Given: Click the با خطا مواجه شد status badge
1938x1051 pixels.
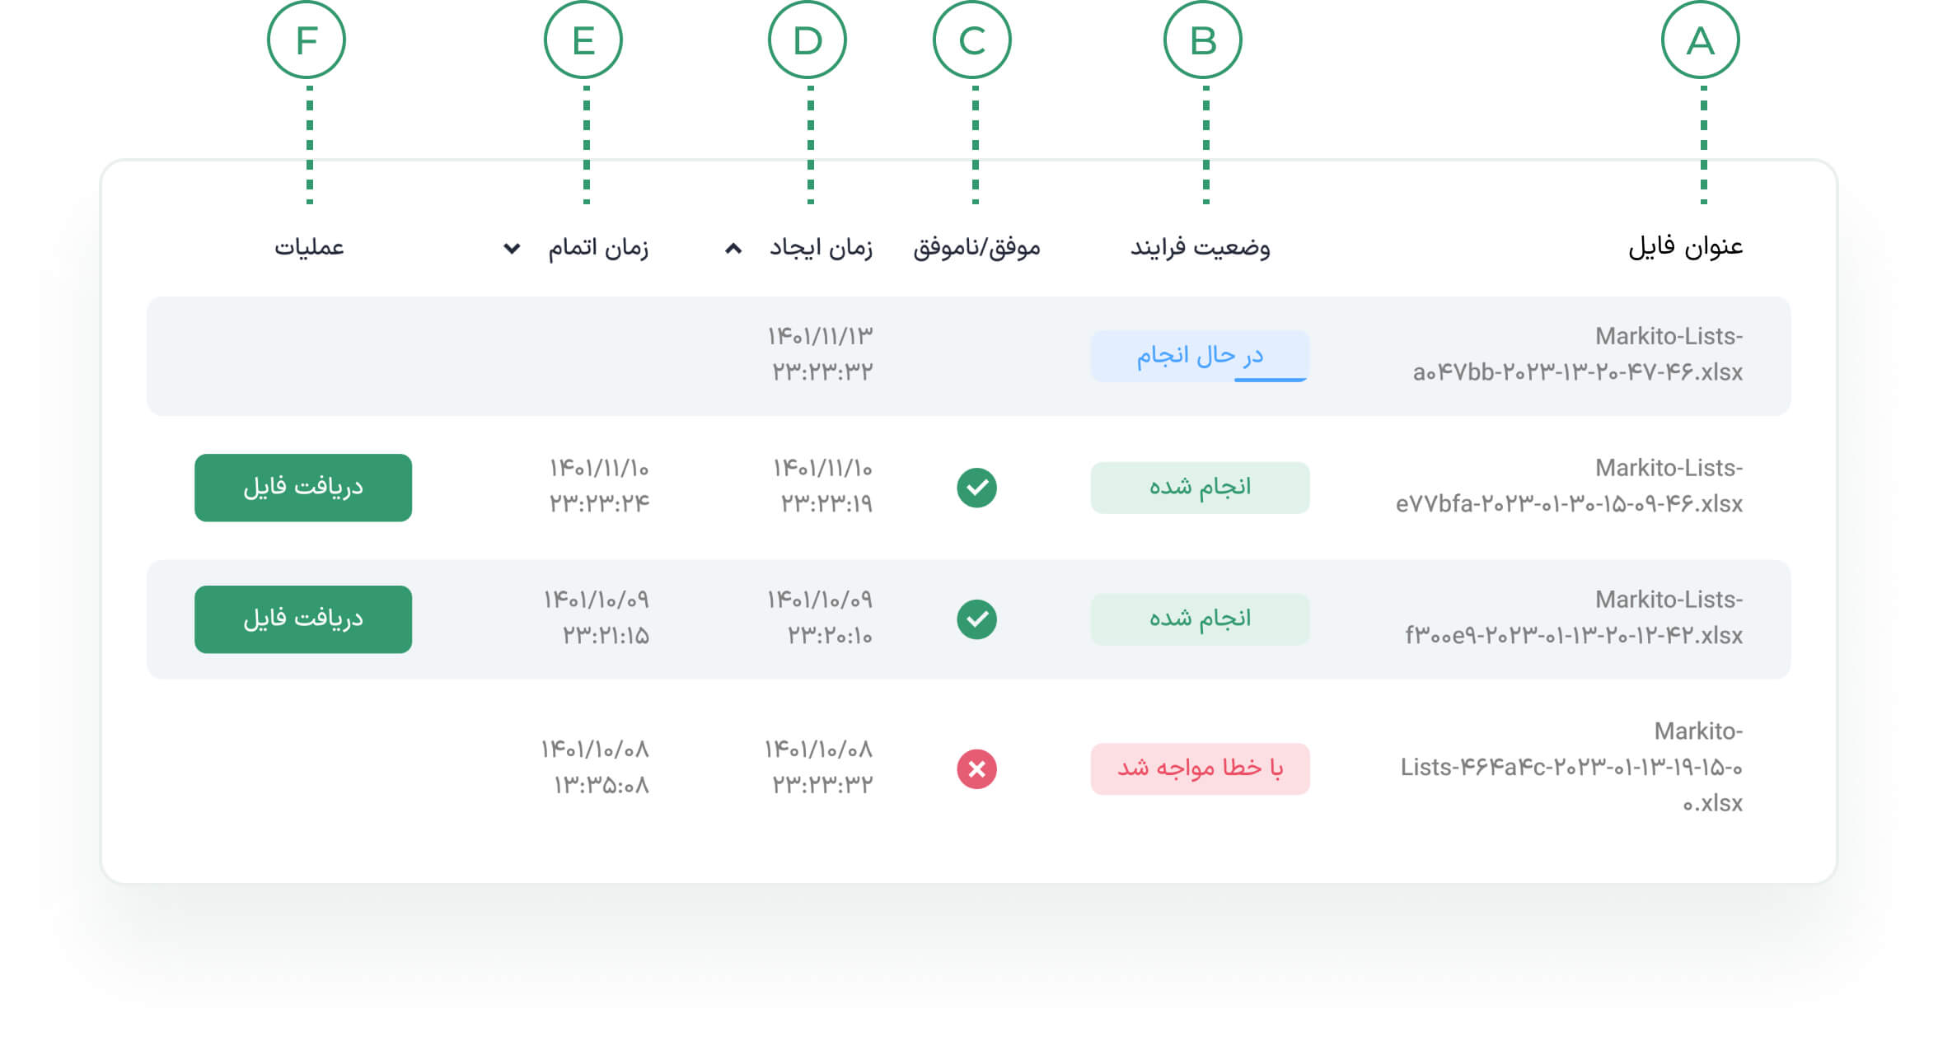Looking at the screenshot, I should (1200, 768).
